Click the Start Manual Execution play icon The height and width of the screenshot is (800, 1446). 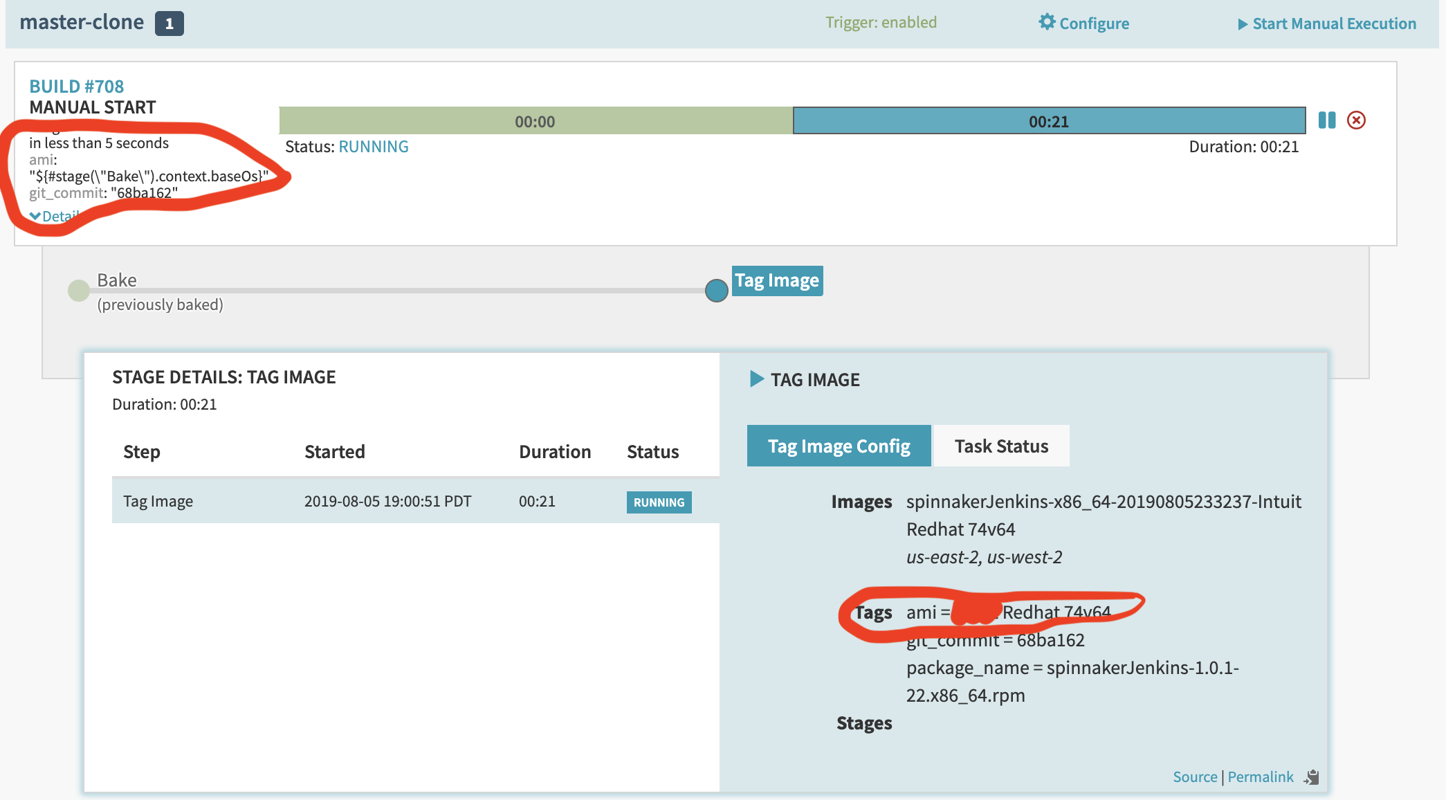coord(1244,24)
